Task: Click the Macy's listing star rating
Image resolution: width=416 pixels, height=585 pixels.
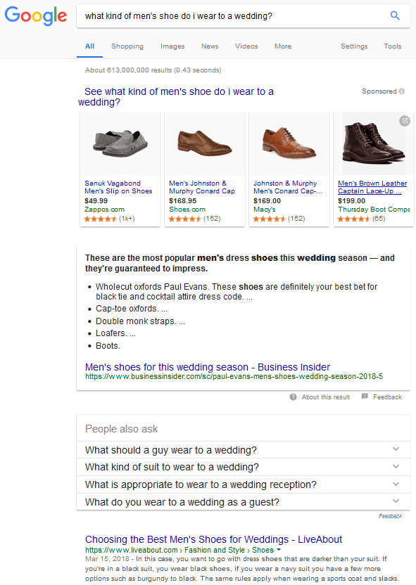Action: (x=270, y=219)
